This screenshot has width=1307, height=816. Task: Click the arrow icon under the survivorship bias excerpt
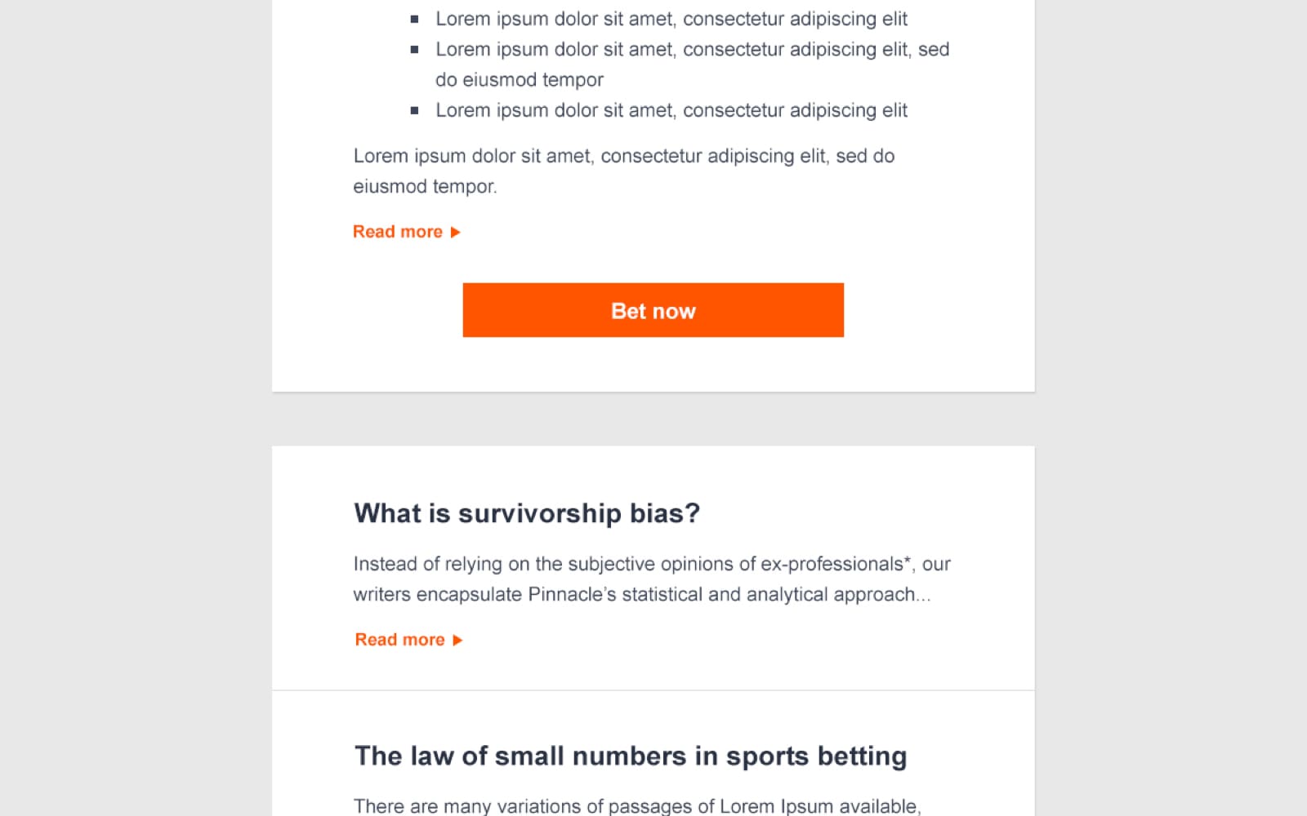(457, 641)
